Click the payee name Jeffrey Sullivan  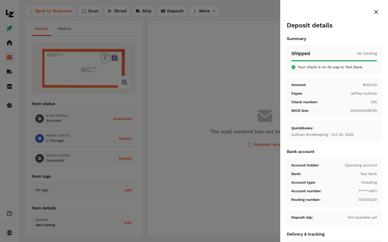click(x=363, y=94)
